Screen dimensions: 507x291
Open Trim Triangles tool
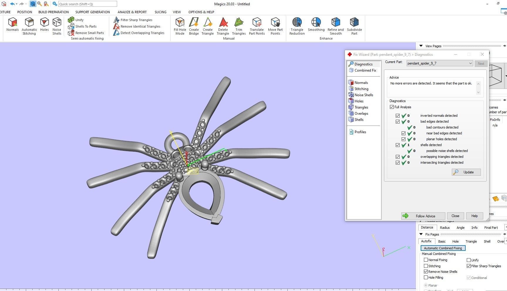pos(239,26)
